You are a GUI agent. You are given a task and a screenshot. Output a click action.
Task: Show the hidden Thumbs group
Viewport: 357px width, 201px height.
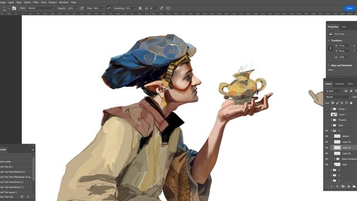tap(327, 120)
